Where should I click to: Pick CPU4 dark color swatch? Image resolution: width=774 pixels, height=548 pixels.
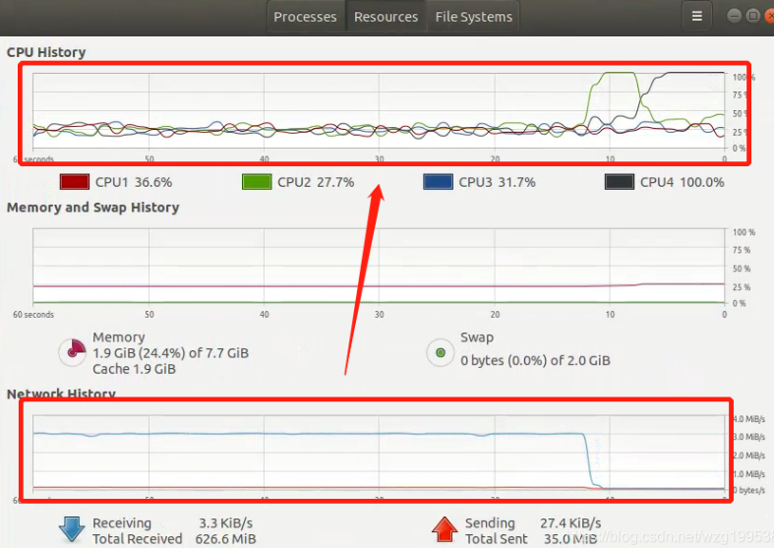620,182
